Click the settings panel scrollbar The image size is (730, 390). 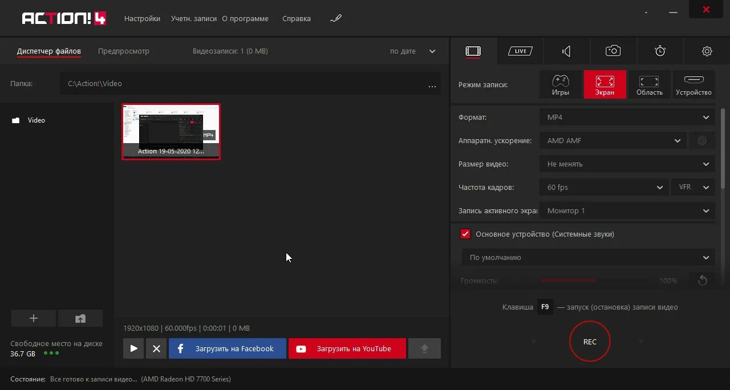coord(723,148)
